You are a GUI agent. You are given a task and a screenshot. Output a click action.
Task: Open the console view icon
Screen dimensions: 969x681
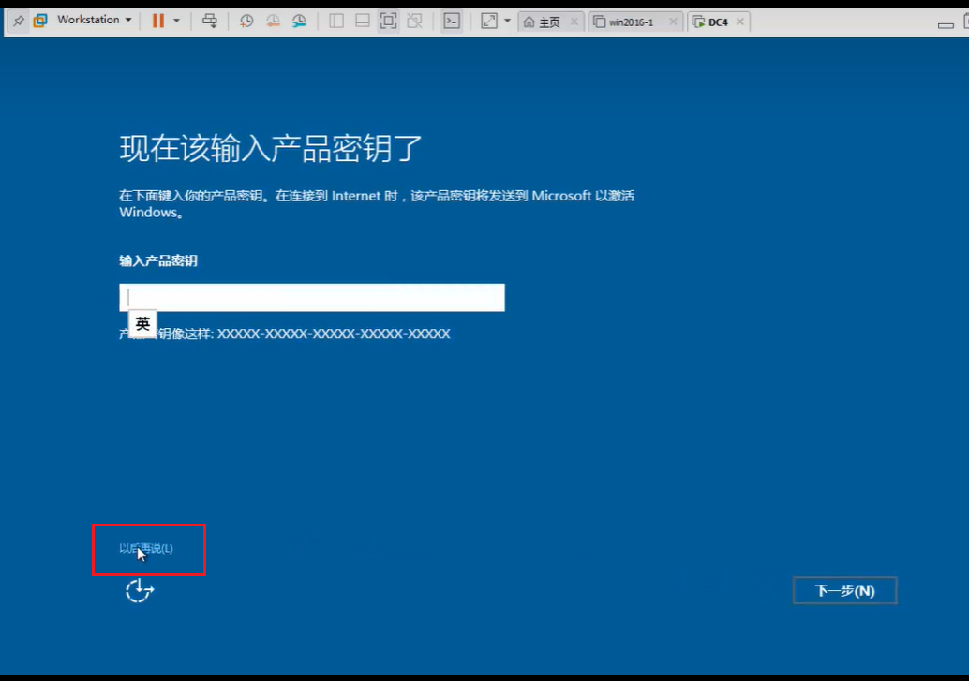tap(452, 21)
